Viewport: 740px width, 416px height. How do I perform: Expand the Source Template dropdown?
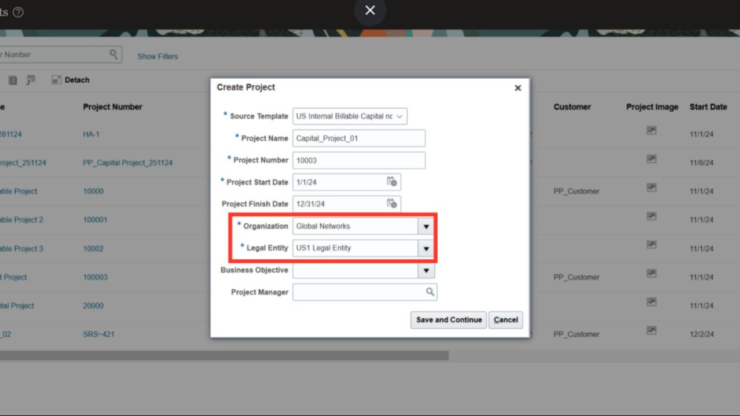pyautogui.click(x=400, y=116)
